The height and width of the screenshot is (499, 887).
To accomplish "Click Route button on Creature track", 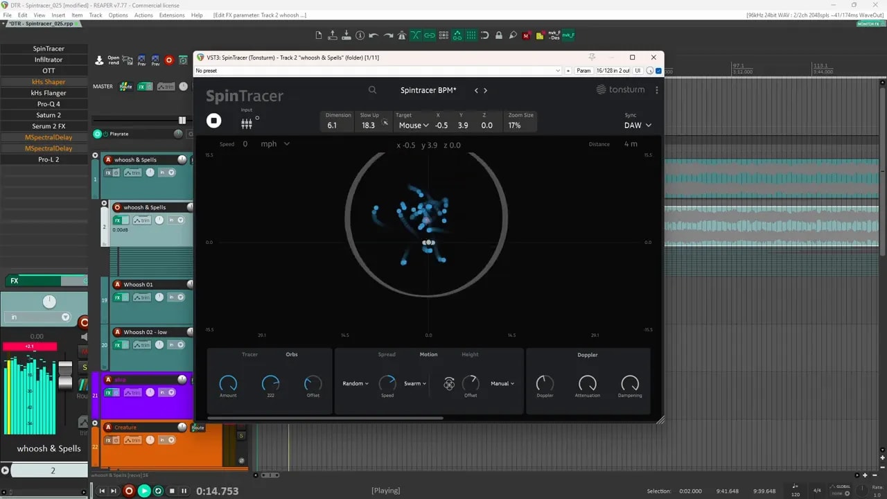I will click(198, 428).
